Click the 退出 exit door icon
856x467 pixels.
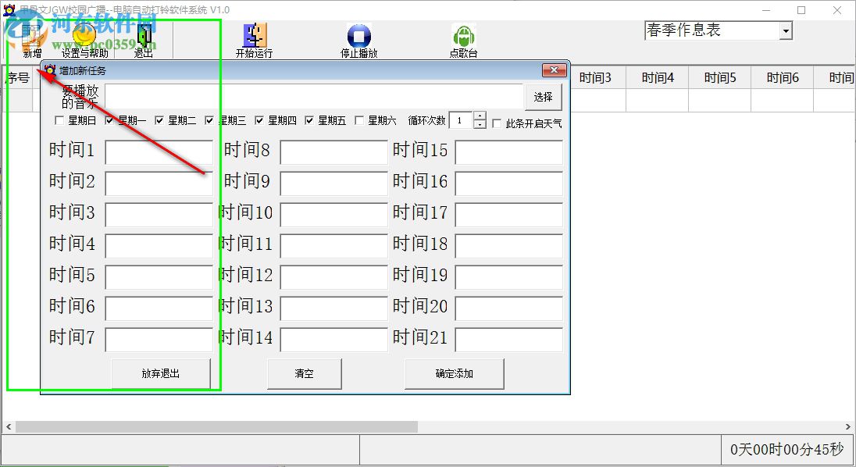click(144, 35)
